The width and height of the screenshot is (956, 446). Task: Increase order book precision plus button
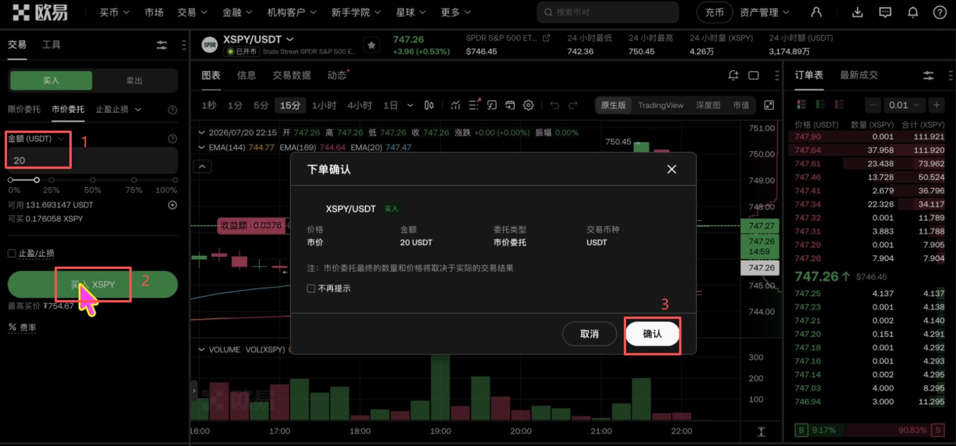pyautogui.click(x=936, y=105)
